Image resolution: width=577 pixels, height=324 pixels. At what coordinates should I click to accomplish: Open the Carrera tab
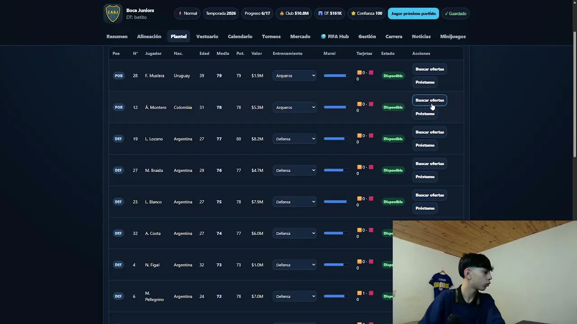tap(394, 36)
